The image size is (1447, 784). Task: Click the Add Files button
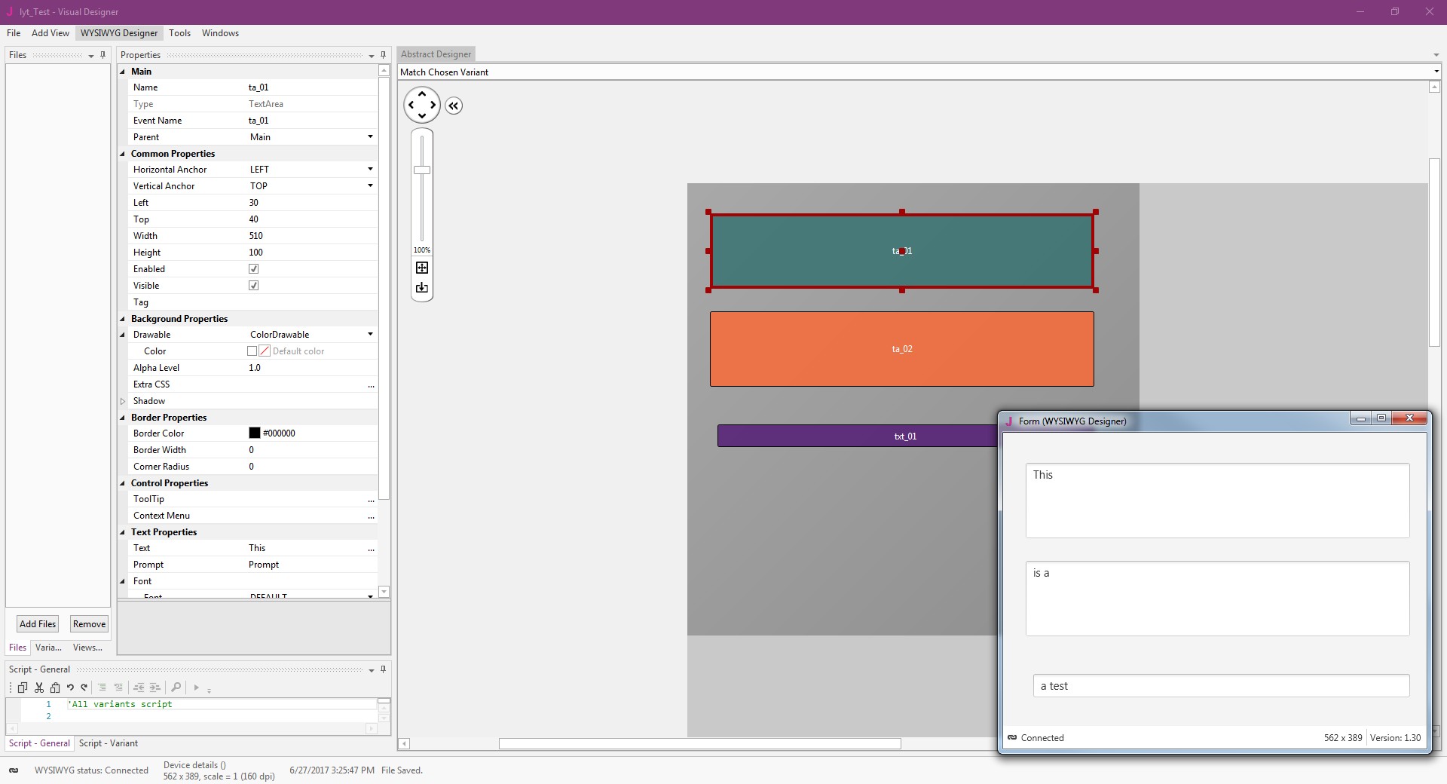(38, 624)
